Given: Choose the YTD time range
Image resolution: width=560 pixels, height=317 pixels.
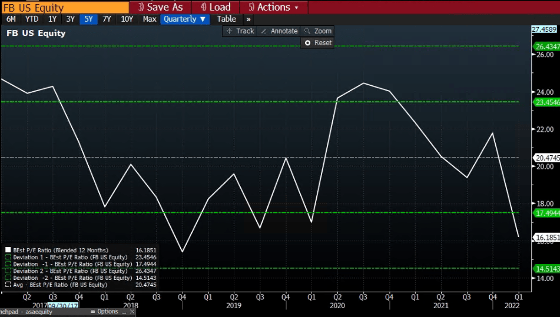Looking at the screenshot, I should coord(32,19).
